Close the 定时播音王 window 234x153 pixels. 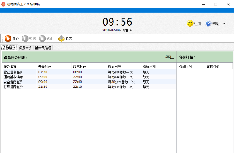[x=228, y=4]
